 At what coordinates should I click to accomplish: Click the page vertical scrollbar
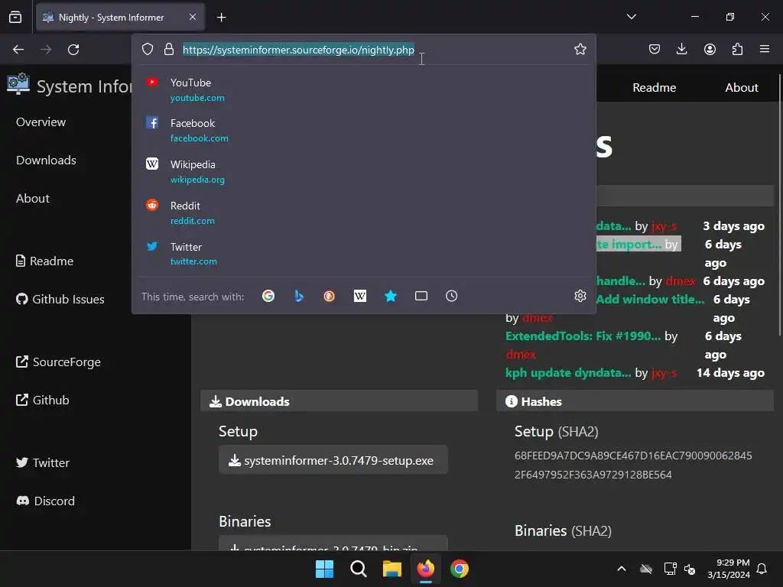pos(779,205)
